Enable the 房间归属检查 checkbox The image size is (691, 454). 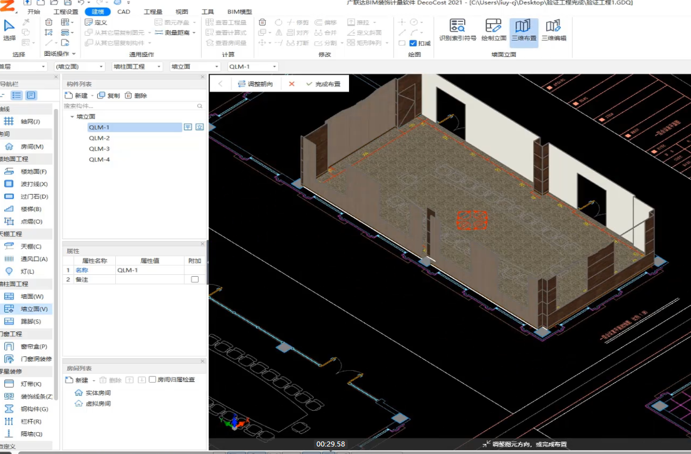pyautogui.click(x=152, y=379)
